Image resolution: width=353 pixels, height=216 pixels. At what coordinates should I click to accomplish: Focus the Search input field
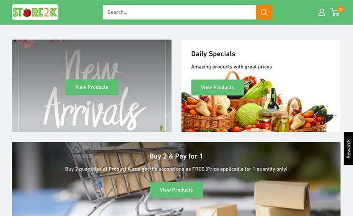pos(179,12)
